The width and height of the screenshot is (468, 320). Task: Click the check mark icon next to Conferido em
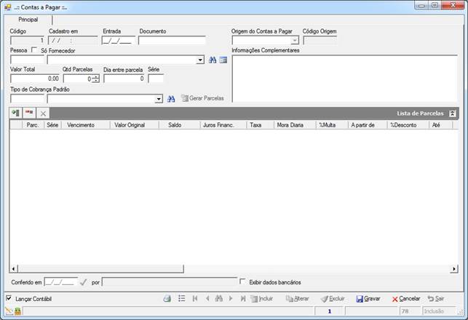pos(83,282)
